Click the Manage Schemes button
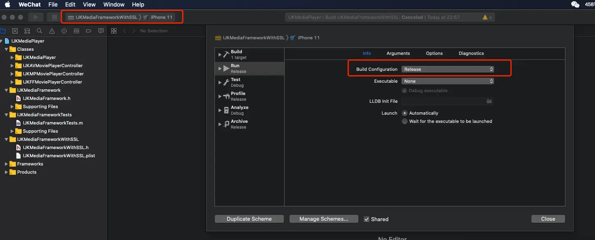 324,219
